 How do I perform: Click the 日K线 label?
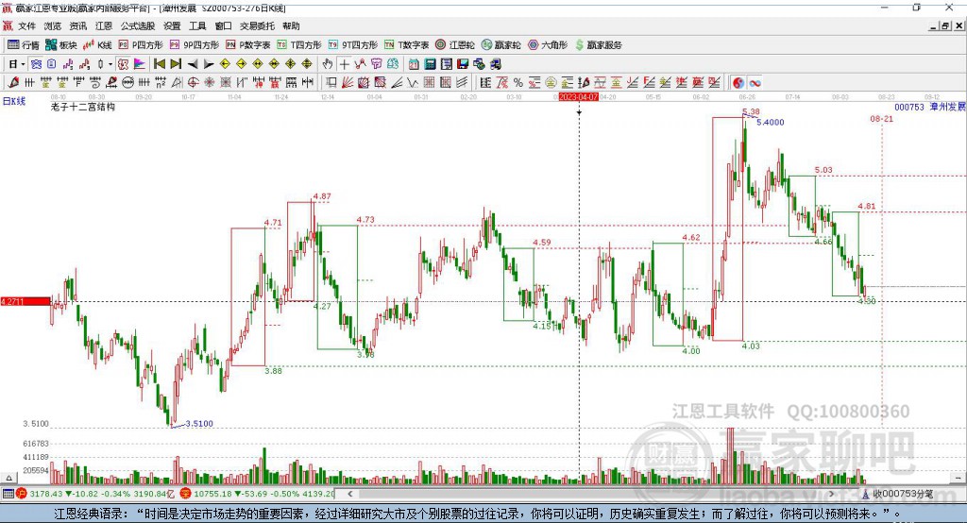[x=14, y=101]
